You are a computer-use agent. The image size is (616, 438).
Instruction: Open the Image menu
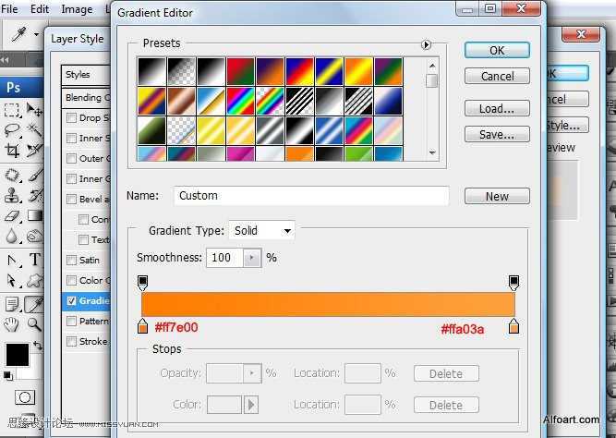tap(77, 8)
